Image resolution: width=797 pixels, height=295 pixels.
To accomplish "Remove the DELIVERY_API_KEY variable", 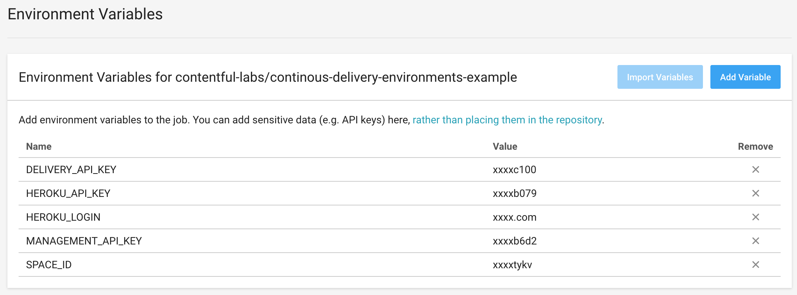I will point(755,169).
